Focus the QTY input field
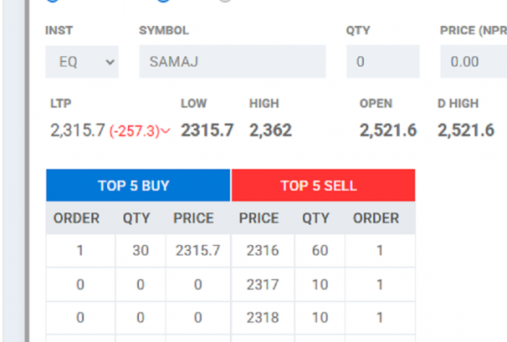The image size is (507, 342). click(x=381, y=62)
